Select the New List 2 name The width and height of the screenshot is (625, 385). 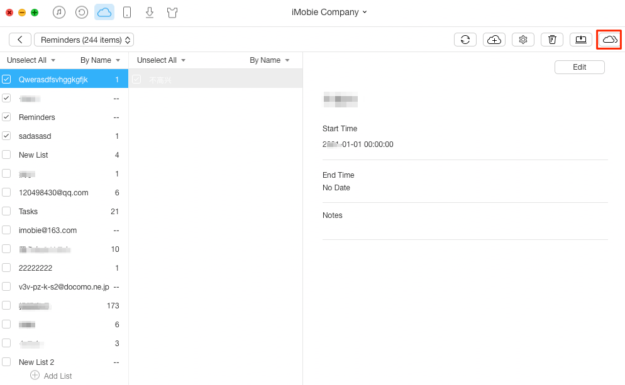pos(36,362)
